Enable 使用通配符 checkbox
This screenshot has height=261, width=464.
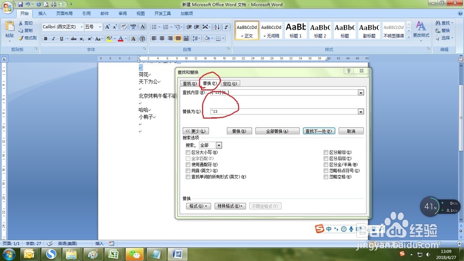[188, 164]
